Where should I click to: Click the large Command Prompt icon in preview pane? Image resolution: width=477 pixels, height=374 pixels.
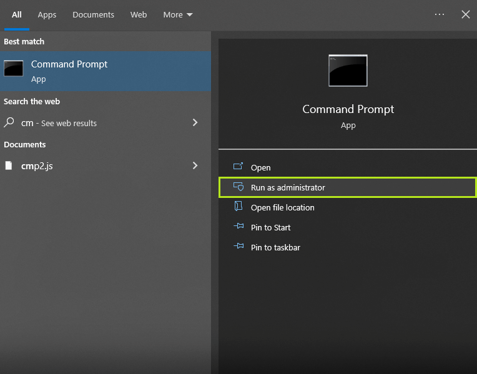[348, 71]
